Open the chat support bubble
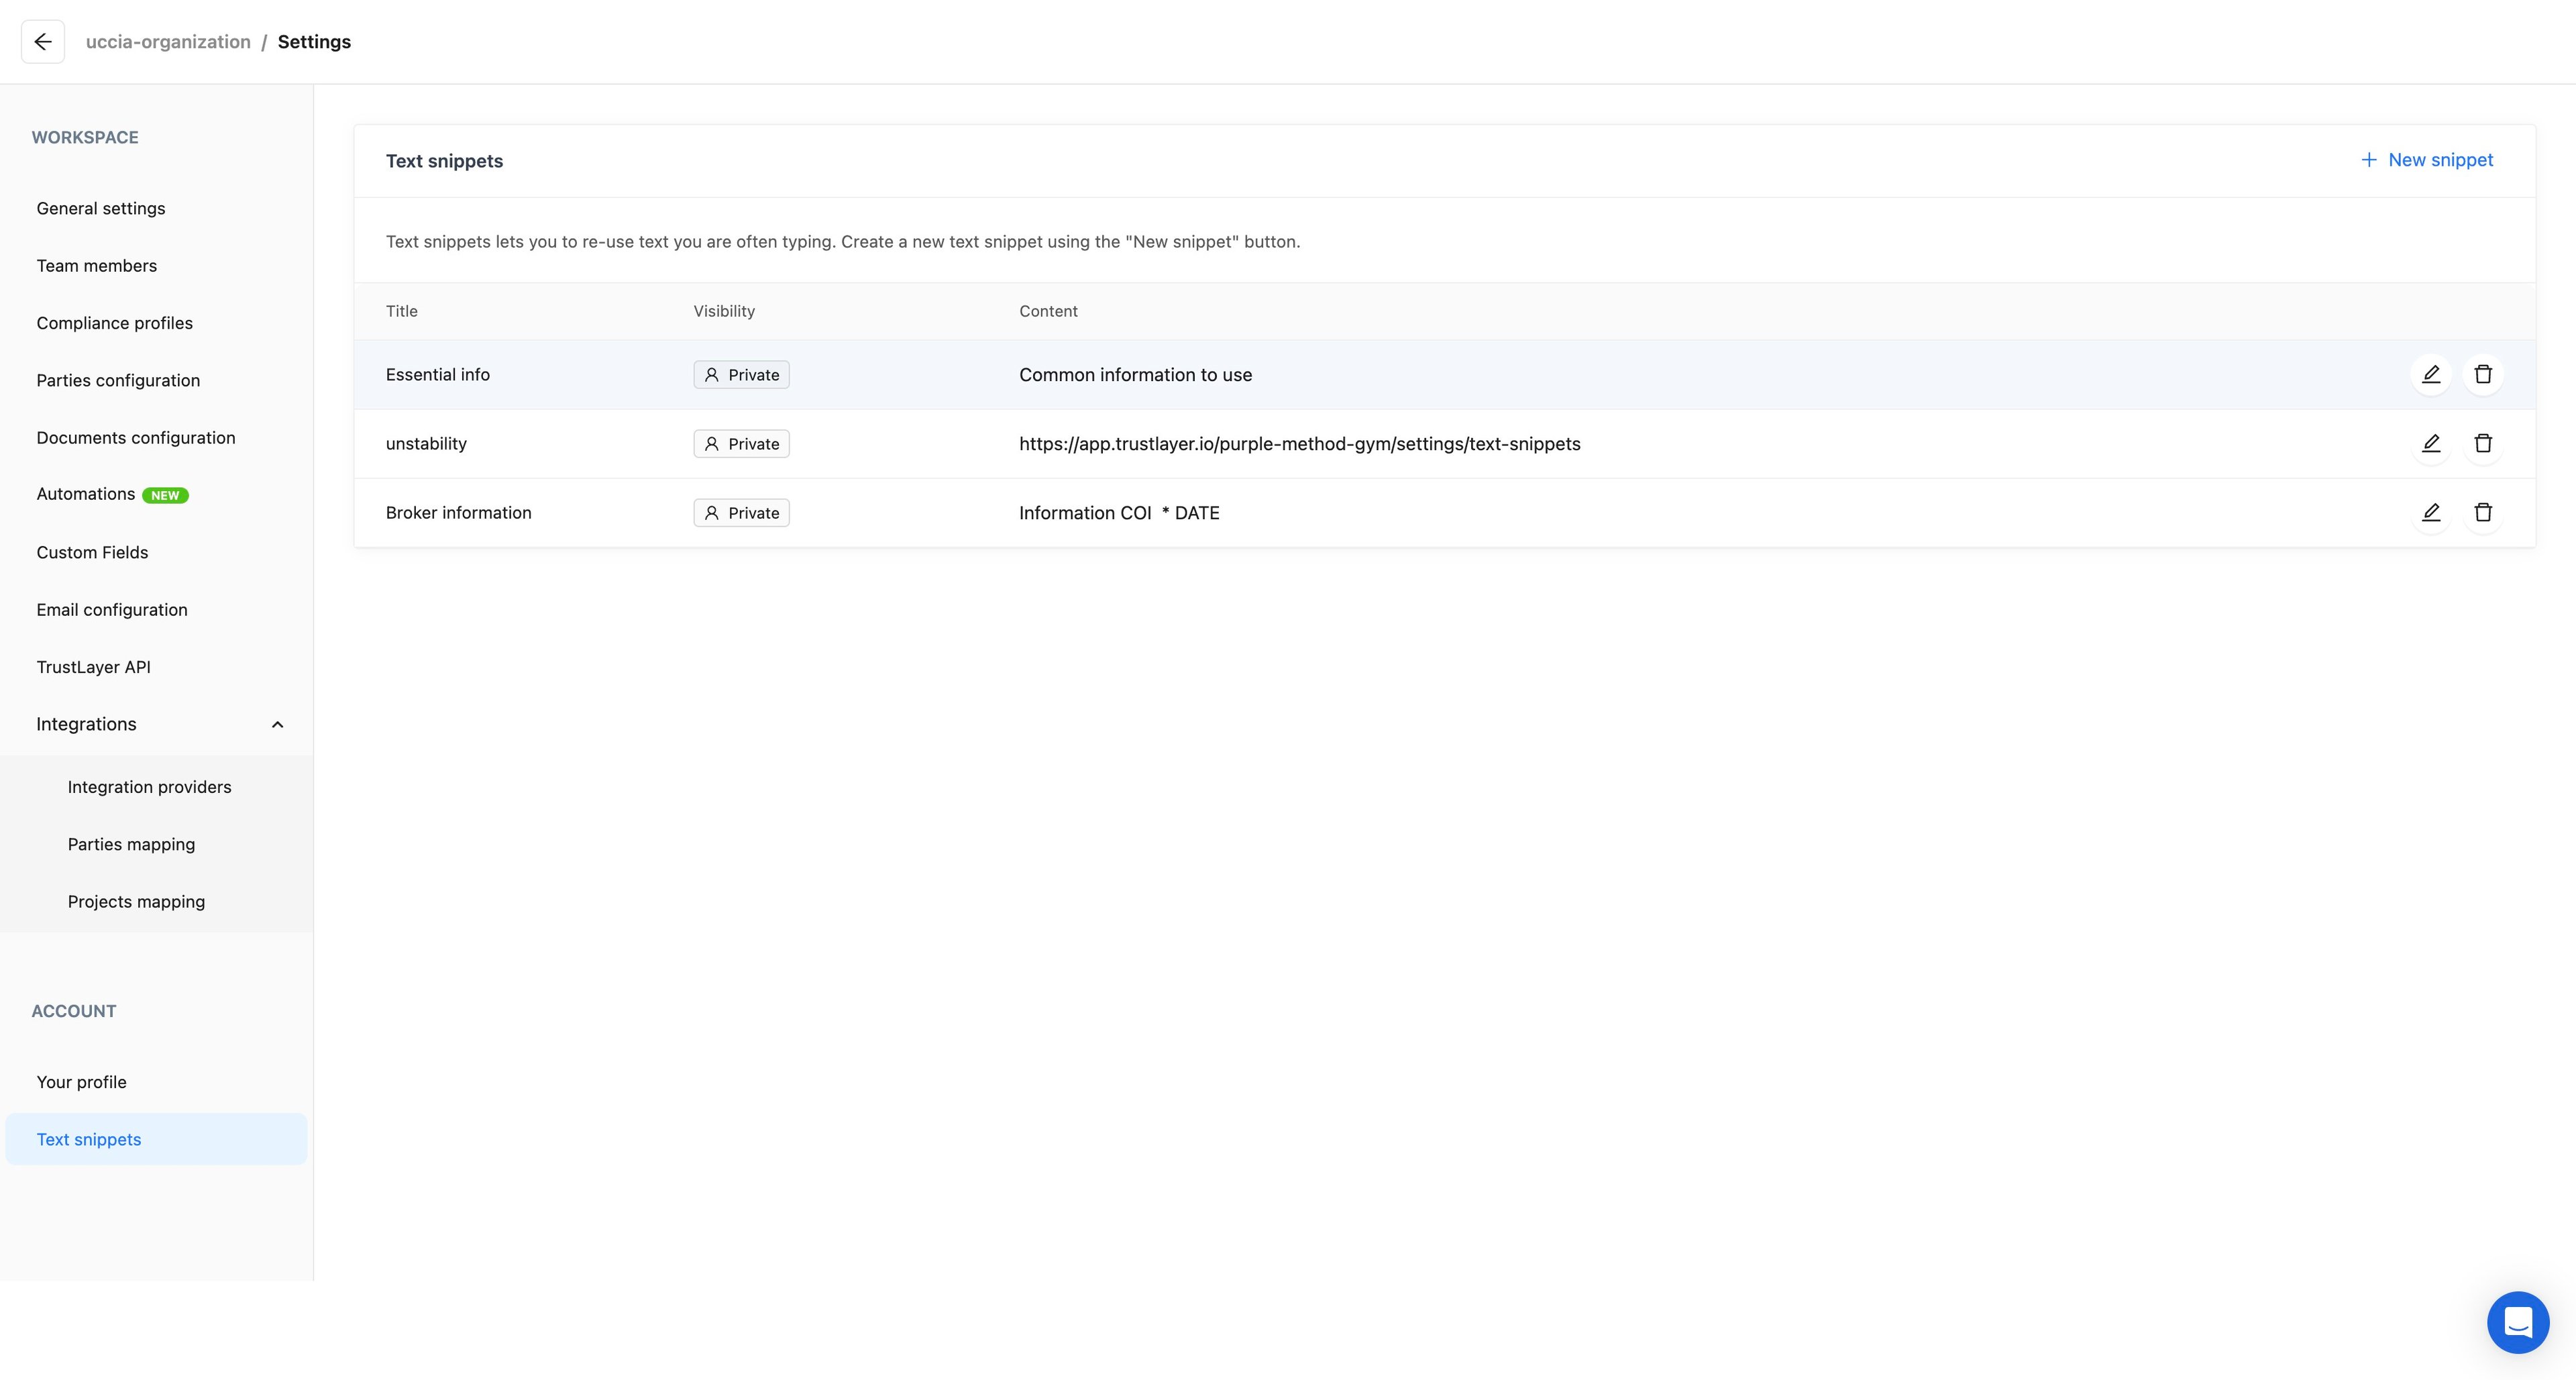2576x1380 pixels. point(2517,1322)
